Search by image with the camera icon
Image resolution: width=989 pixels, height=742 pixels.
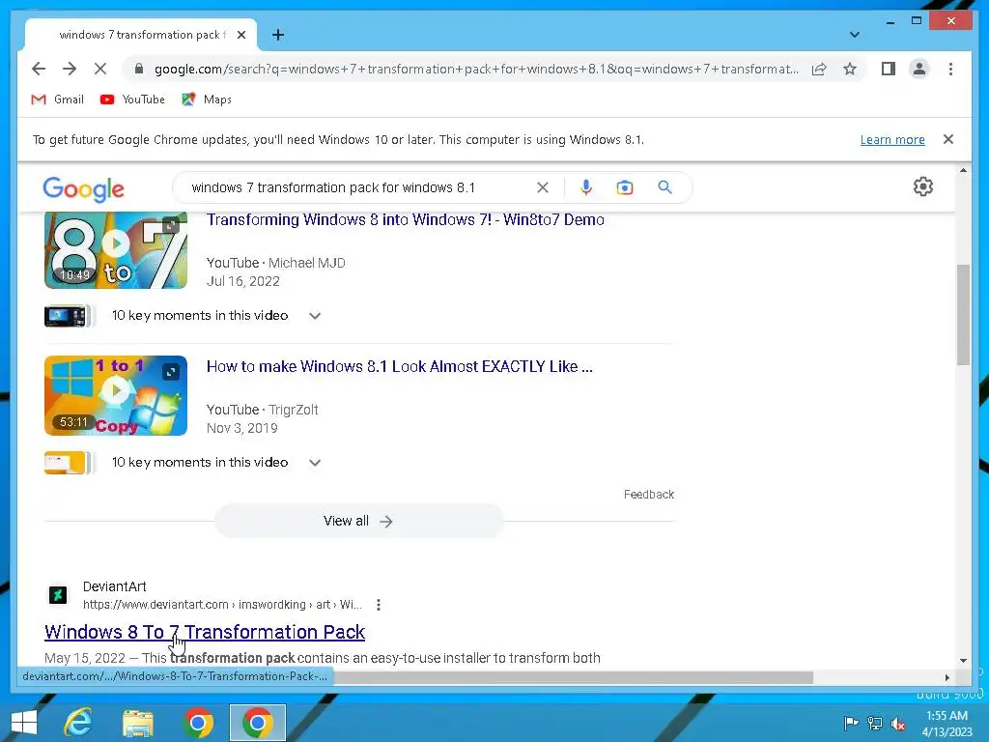coord(625,187)
